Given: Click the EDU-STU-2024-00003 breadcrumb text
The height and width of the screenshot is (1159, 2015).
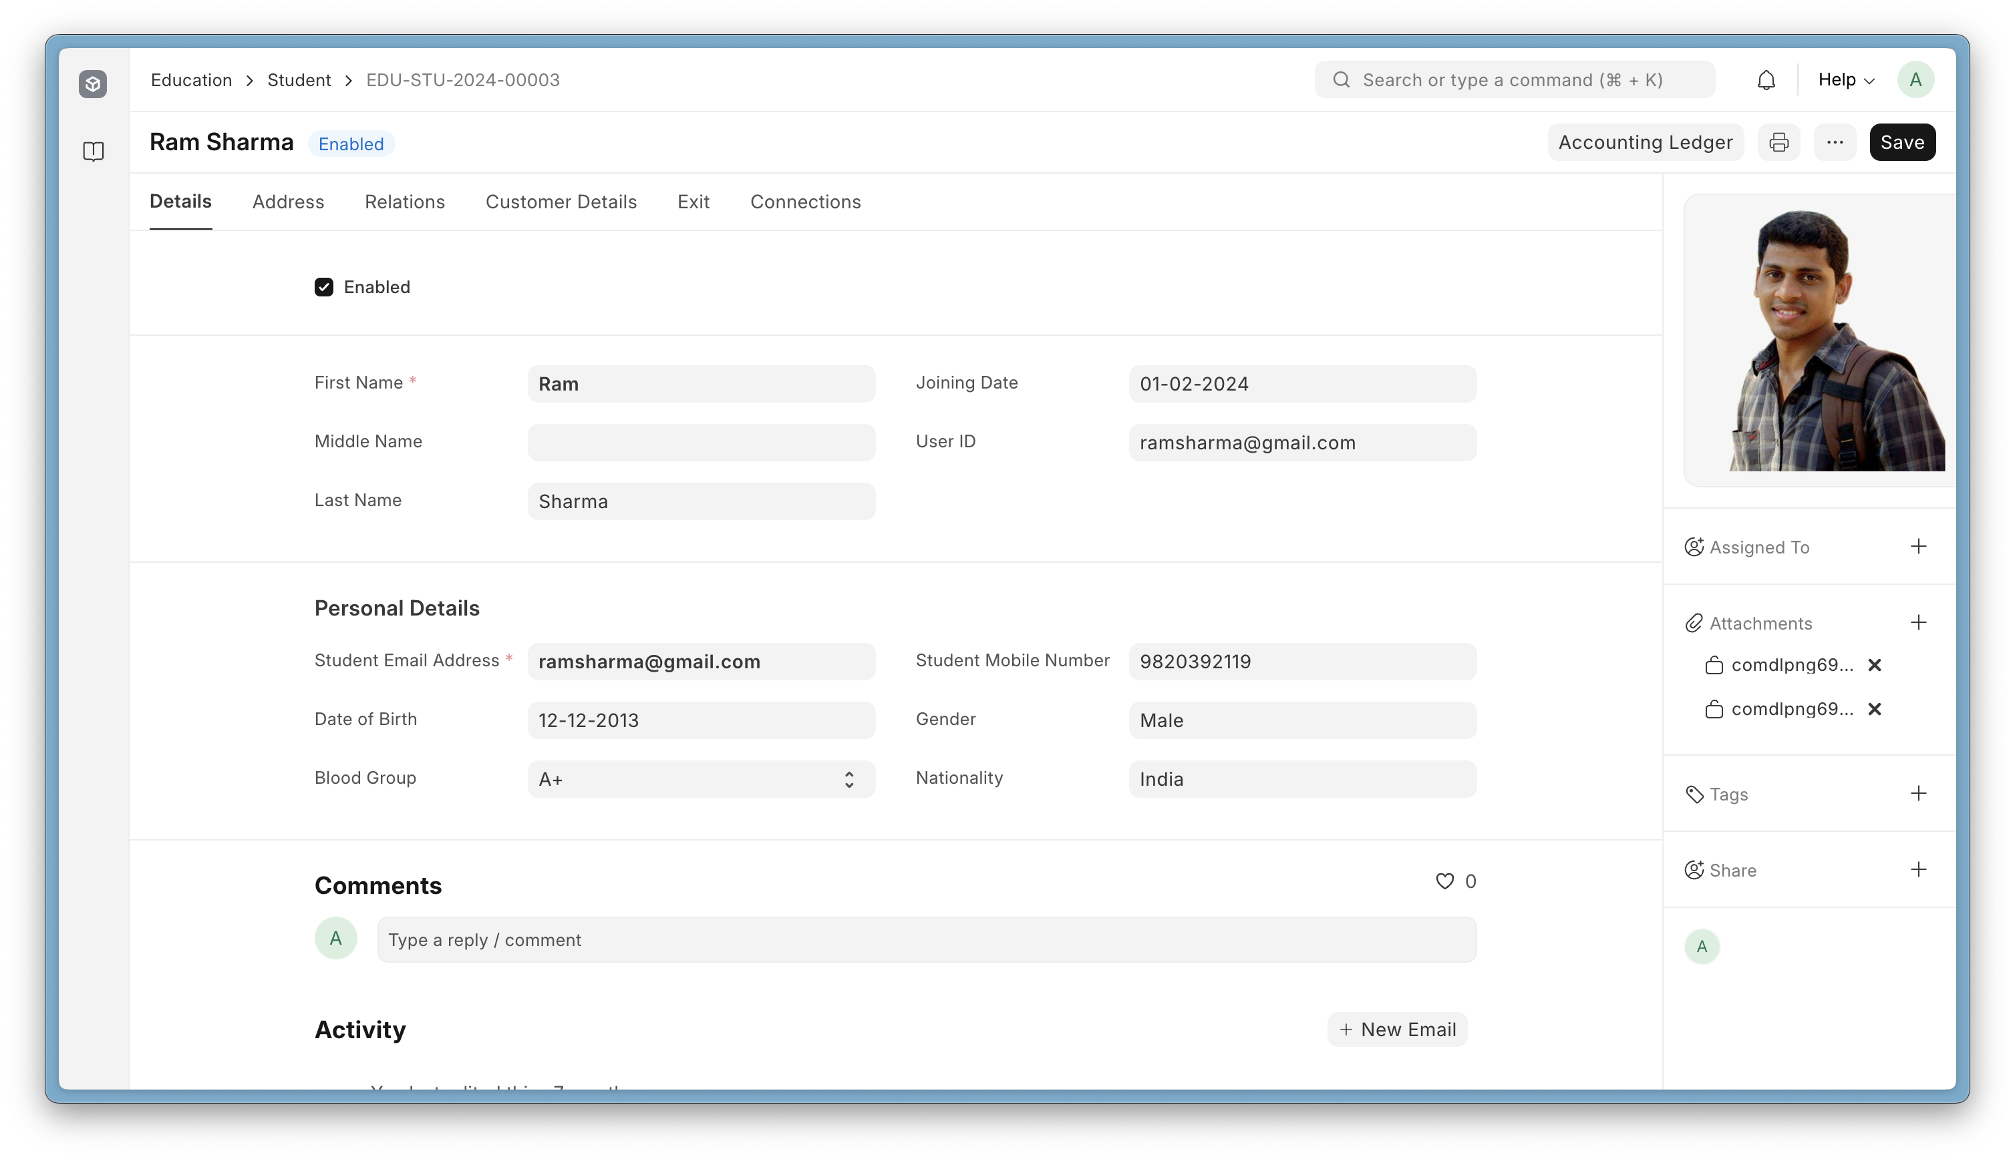Looking at the screenshot, I should pyautogui.click(x=463, y=79).
